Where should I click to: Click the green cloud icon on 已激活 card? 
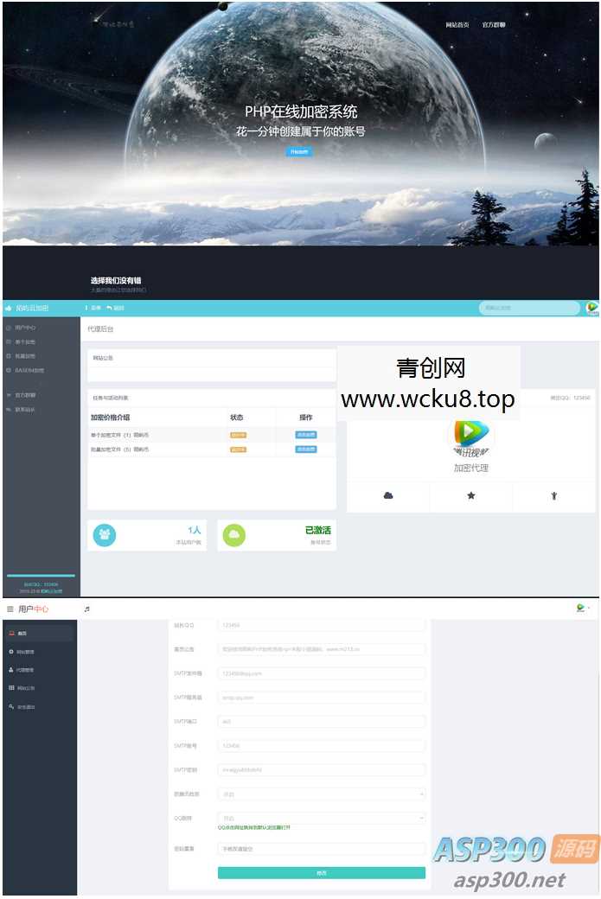point(234,535)
